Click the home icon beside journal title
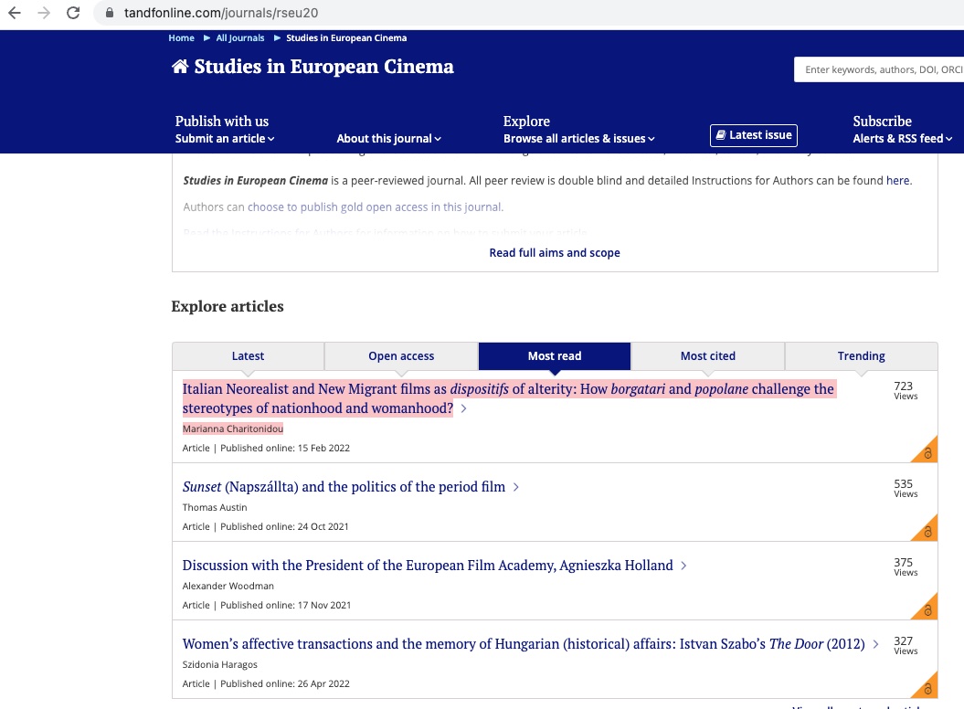 [180, 67]
